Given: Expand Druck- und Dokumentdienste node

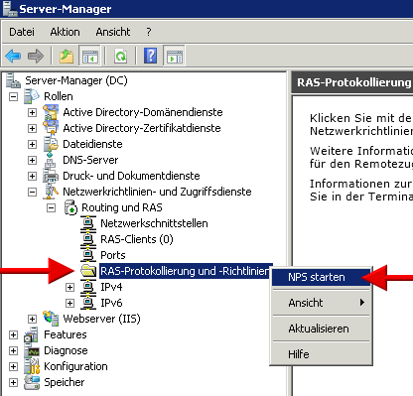Looking at the screenshot, I should point(32,176).
